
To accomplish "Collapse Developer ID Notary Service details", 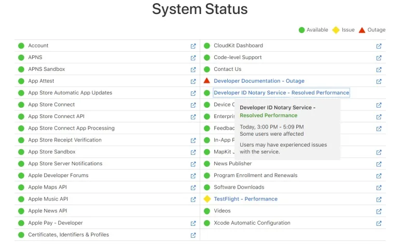I will click(x=281, y=93).
